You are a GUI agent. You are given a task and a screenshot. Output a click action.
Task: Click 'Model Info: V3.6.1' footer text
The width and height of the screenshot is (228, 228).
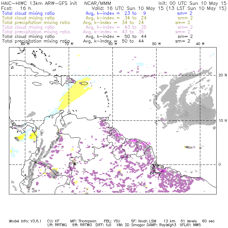[x=25, y=221]
